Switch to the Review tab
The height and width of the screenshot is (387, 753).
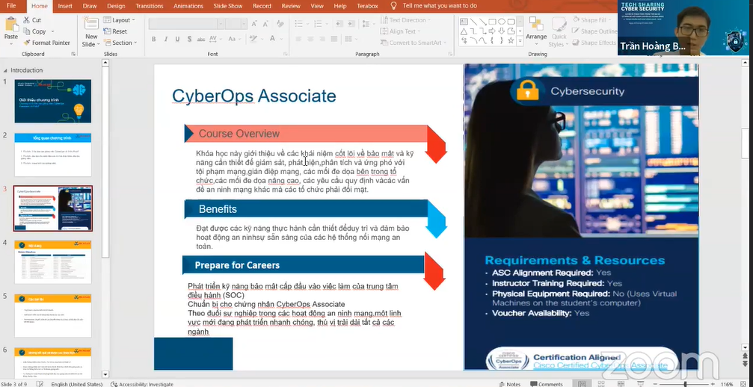(291, 6)
